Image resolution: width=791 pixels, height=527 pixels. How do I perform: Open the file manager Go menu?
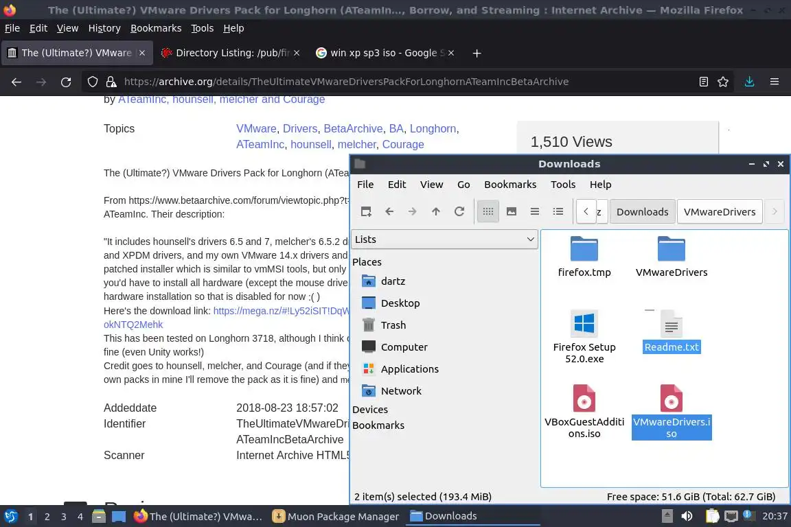[463, 185]
